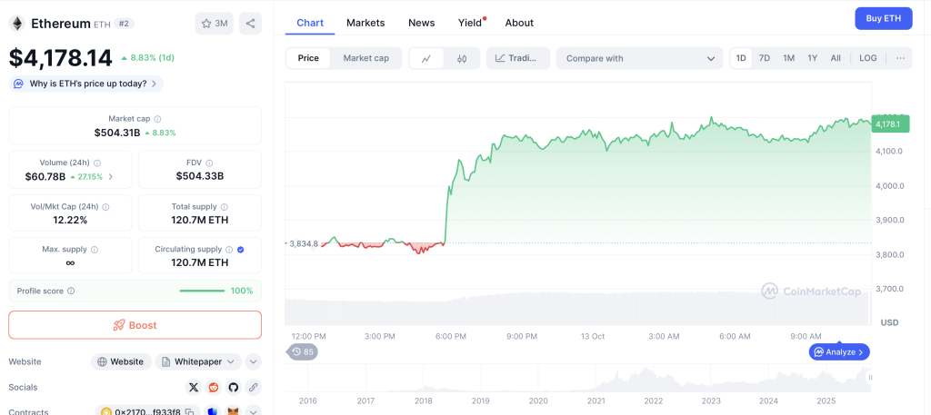Image resolution: width=931 pixels, height=415 pixels.
Task: Click the historical range slider at 2020
Action: pos(538,381)
